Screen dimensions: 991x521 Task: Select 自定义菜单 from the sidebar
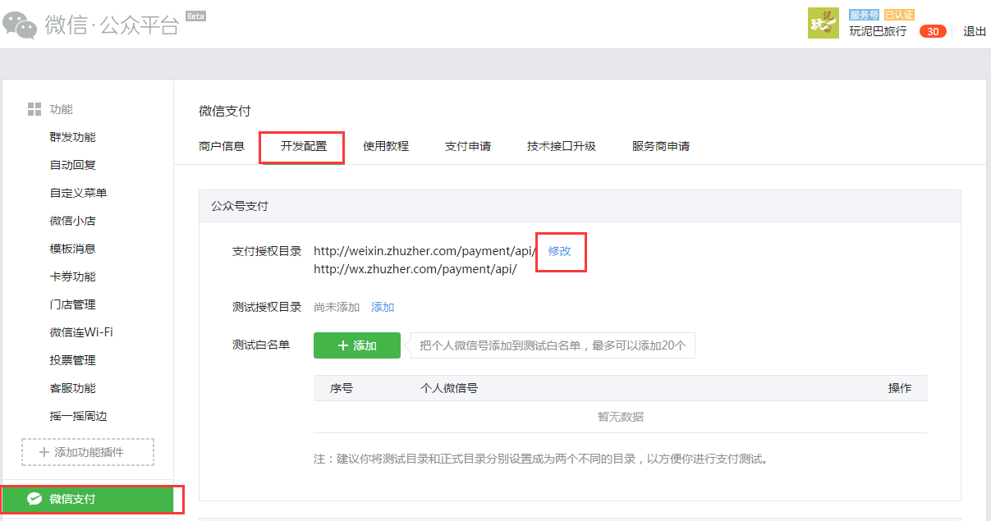point(79,193)
